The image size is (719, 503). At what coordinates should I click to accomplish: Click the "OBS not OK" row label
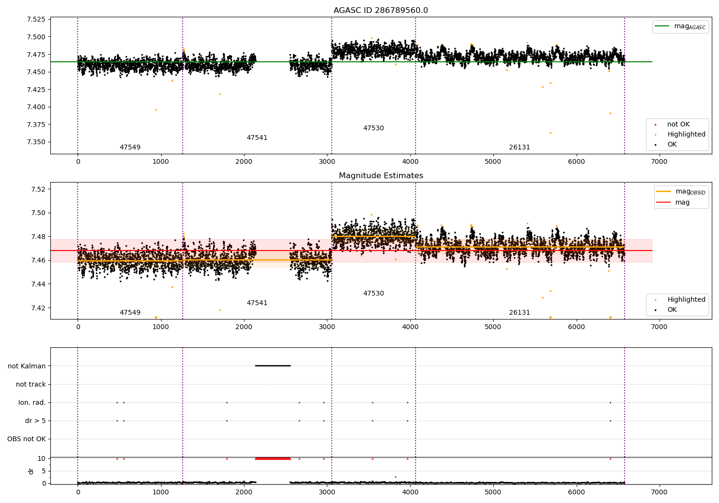[x=26, y=439]
